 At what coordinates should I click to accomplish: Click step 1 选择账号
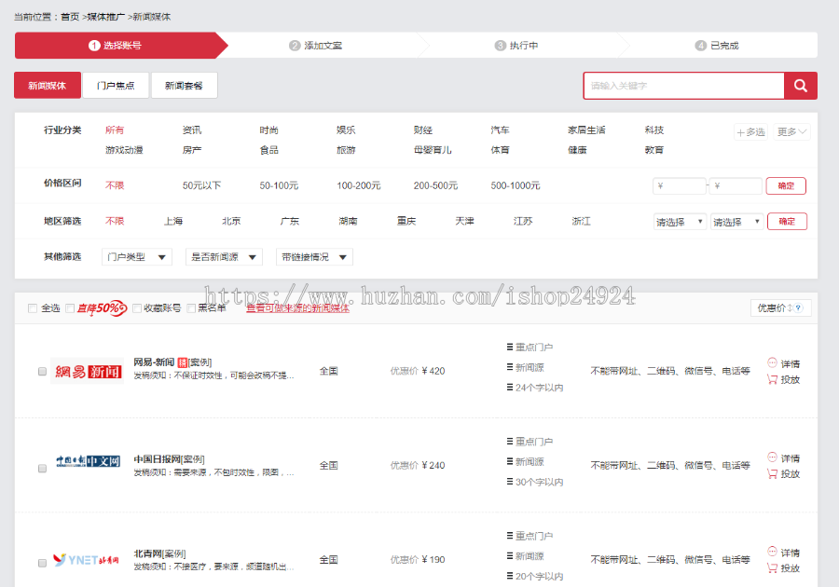click(x=116, y=46)
